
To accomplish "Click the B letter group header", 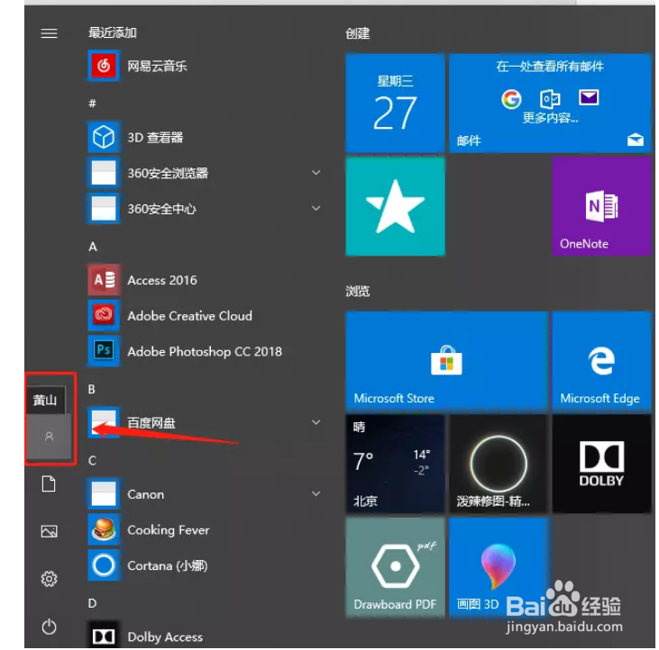I will [x=92, y=389].
